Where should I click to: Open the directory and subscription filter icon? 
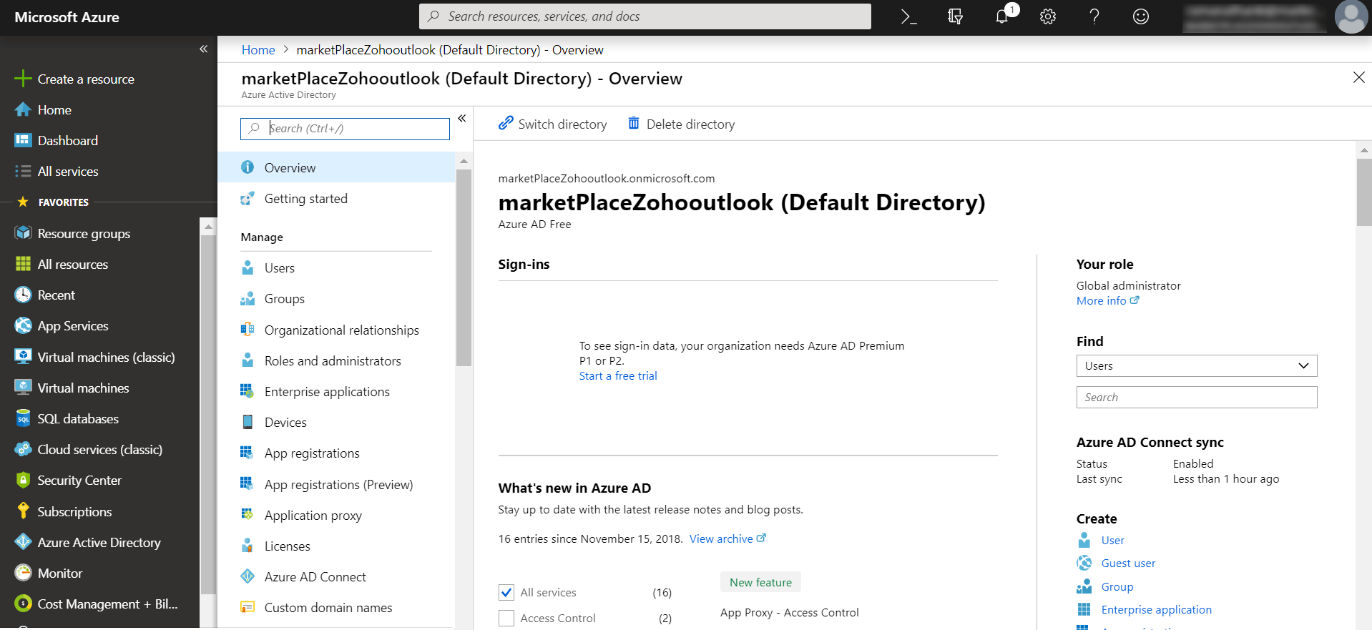pos(955,16)
